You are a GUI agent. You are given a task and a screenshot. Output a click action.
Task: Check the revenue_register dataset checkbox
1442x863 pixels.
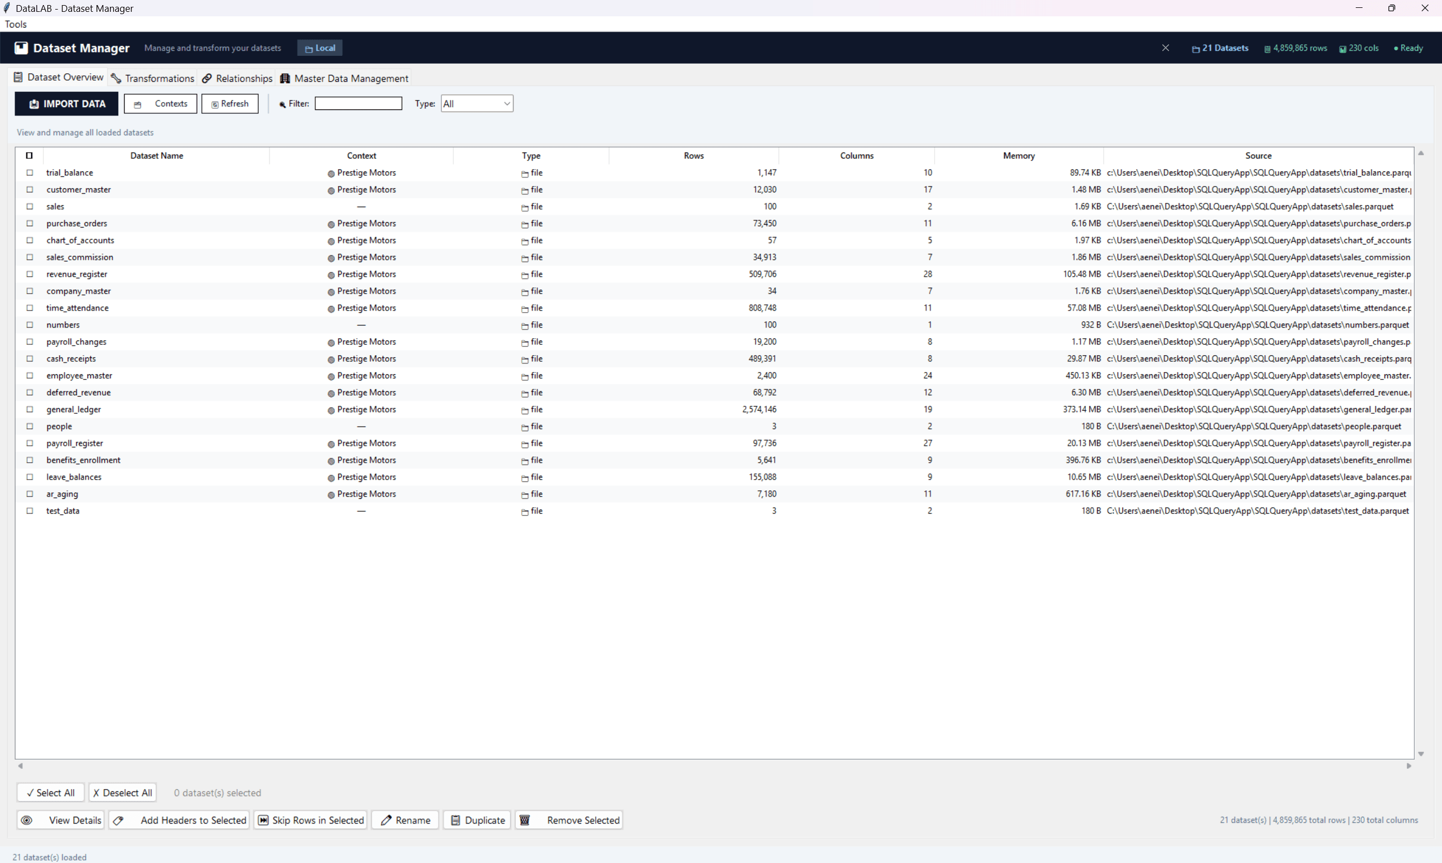point(30,274)
